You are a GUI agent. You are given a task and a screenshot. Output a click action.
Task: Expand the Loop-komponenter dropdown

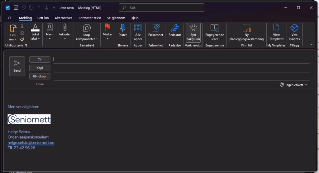[87, 32]
